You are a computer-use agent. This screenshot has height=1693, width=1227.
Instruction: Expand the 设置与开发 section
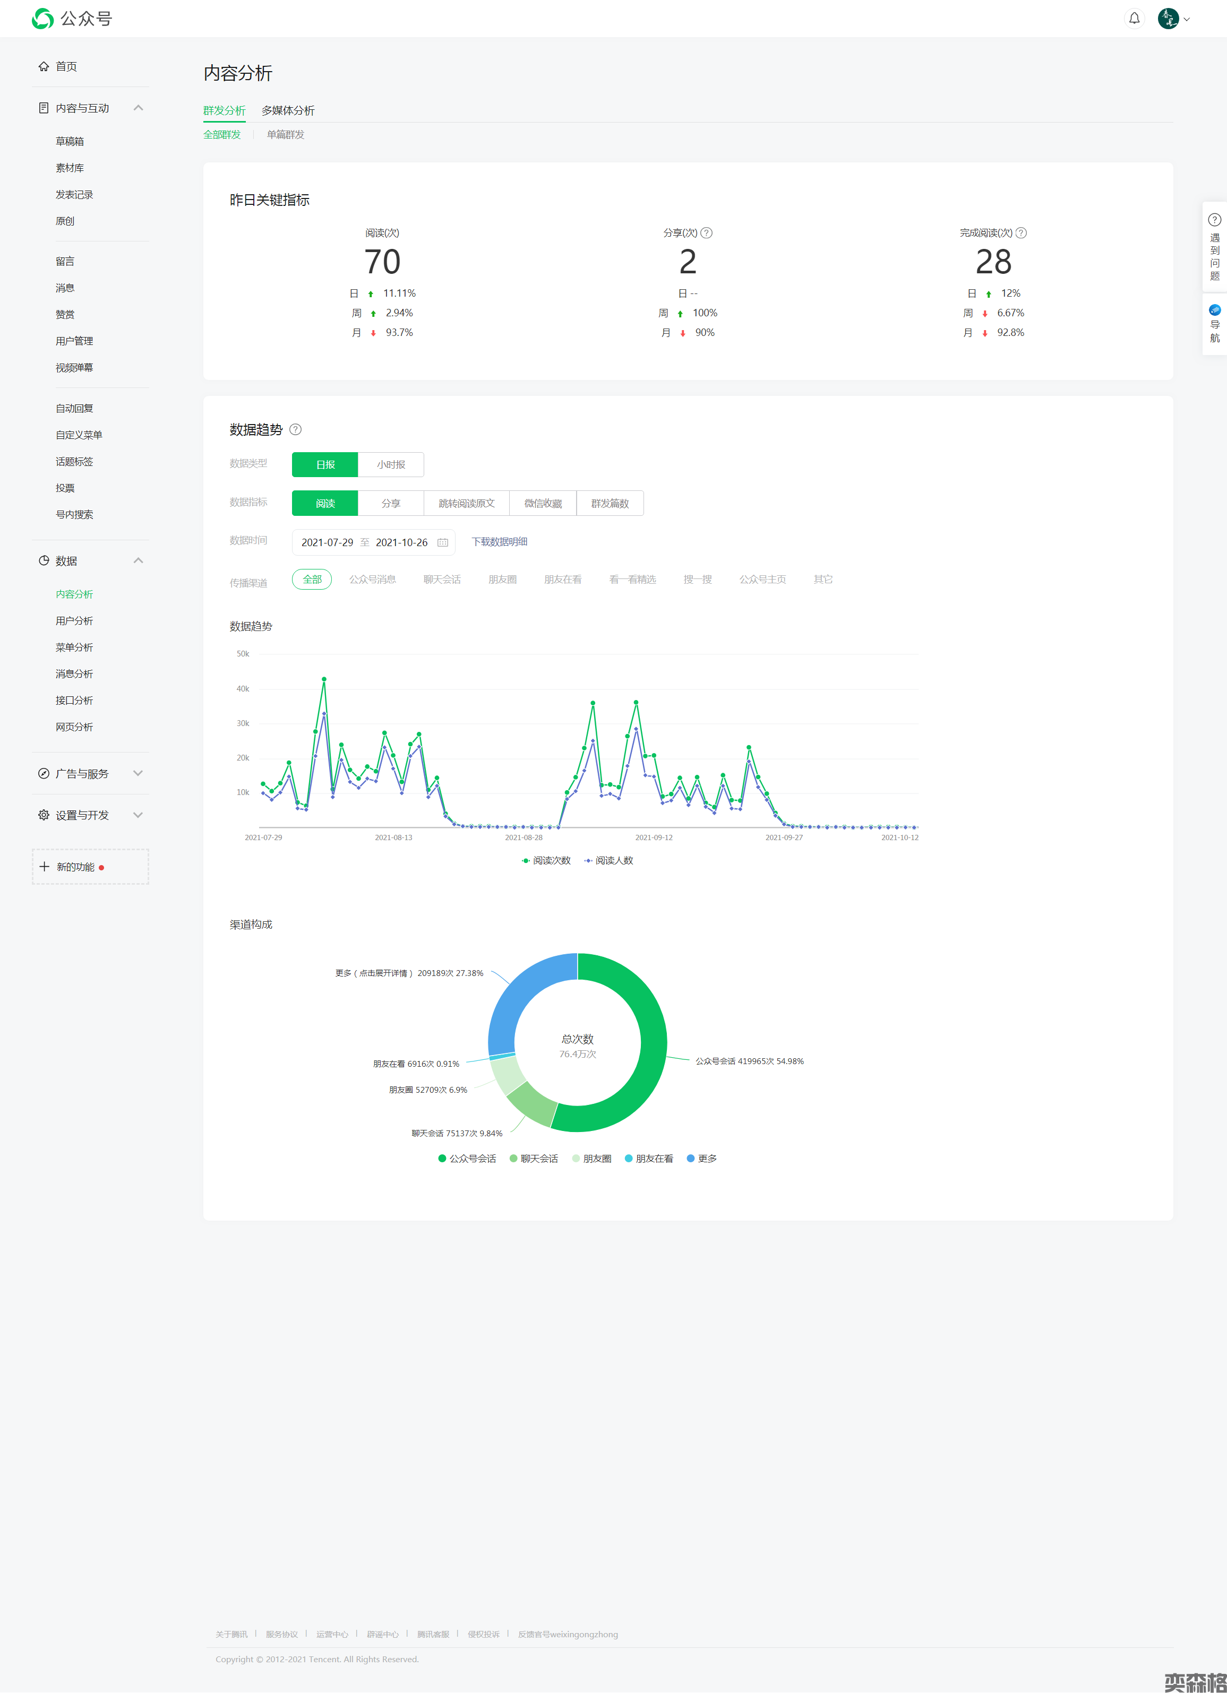pyautogui.click(x=138, y=815)
